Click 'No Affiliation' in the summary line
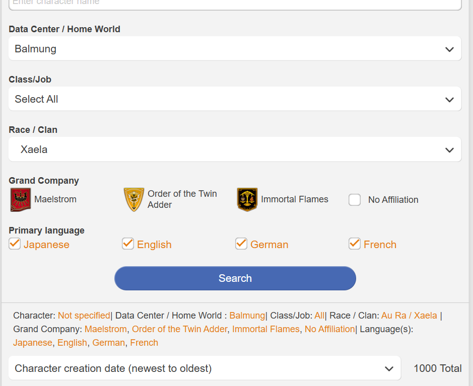Image resolution: width=473 pixels, height=386 pixels. point(329,329)
